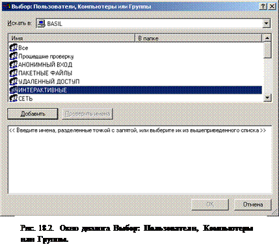Screen dimensions: 279x249
Task: Select the Все list entry
Action: [135, 48]
